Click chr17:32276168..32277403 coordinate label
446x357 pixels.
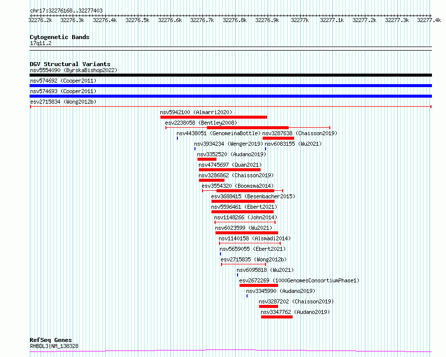pos(66,11)
